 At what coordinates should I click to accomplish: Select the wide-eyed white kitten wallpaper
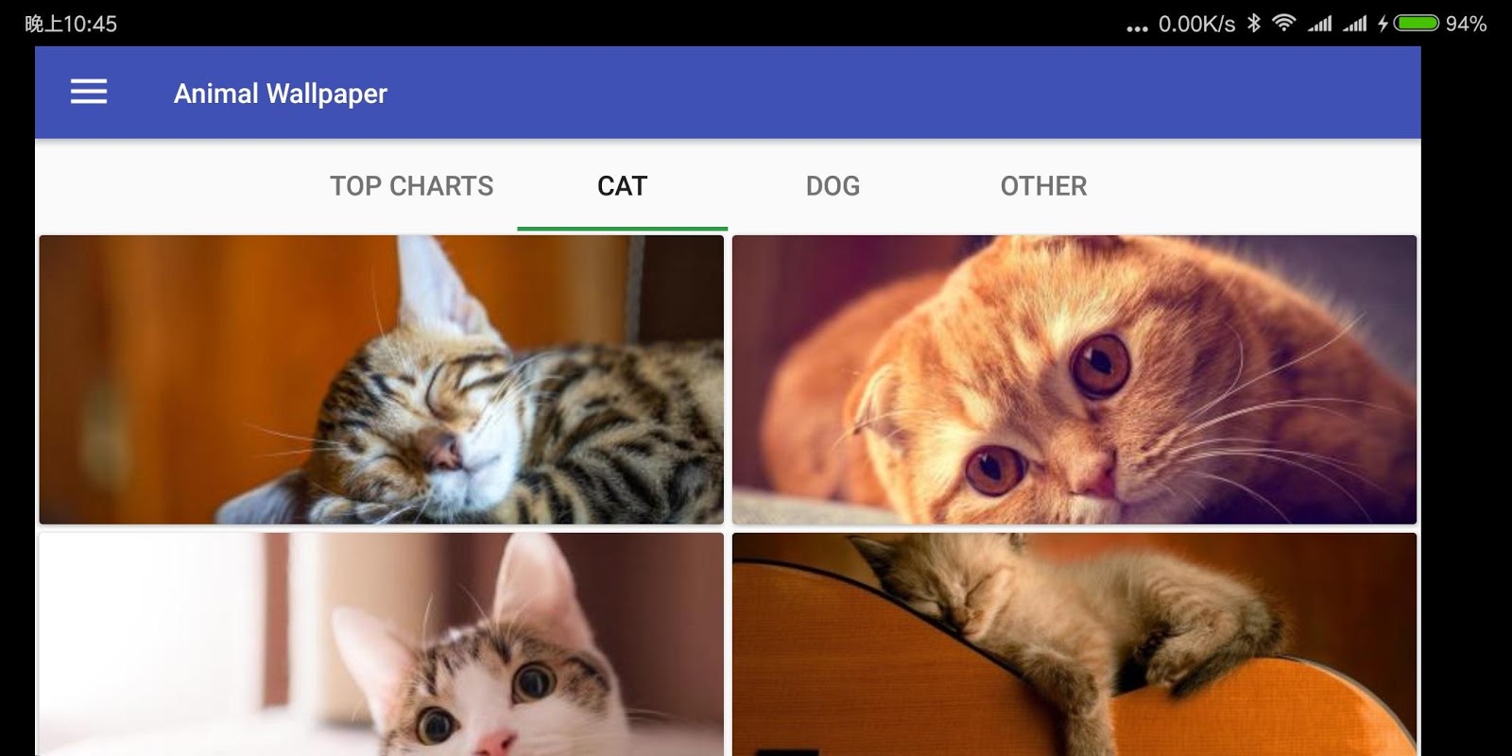pos(382,644)
